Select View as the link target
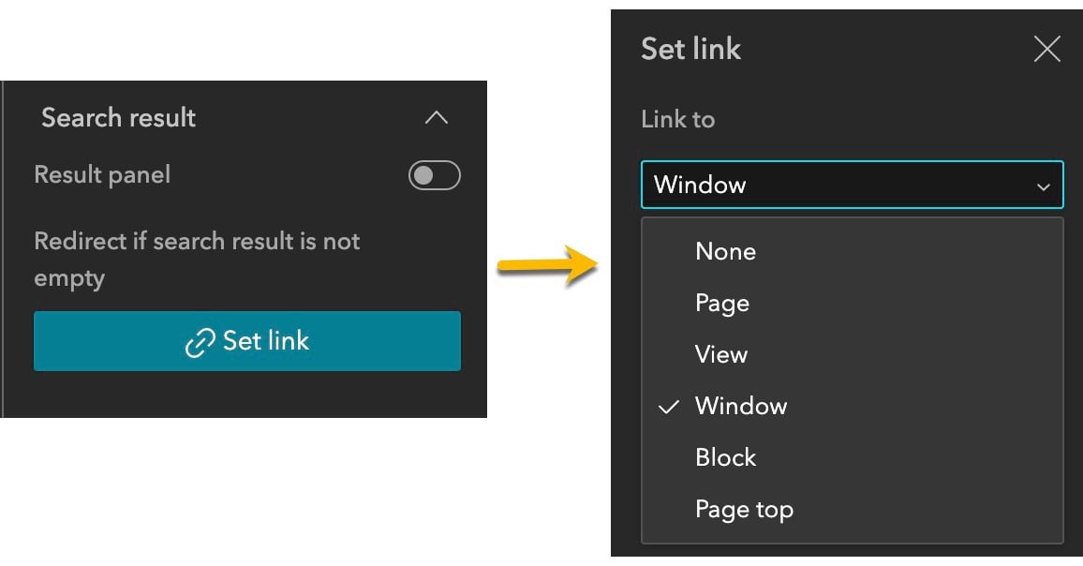This screenshot has width=1083, height=566. pyautogui.click(x=720, y=354)
